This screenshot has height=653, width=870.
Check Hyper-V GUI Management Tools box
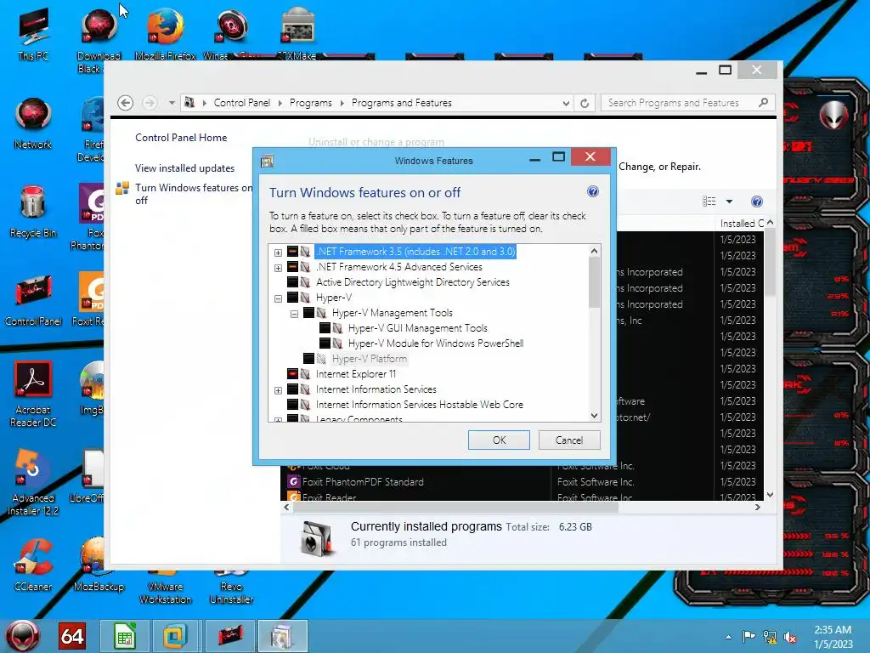(x=325, y=328)
